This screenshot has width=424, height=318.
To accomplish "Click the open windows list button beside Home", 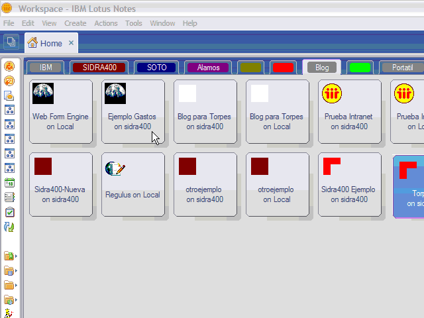I will pos(11,42).
